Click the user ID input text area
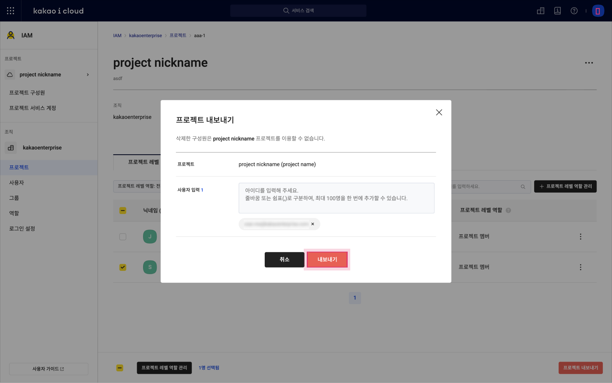The image size is (612, 383). [336, 198]
